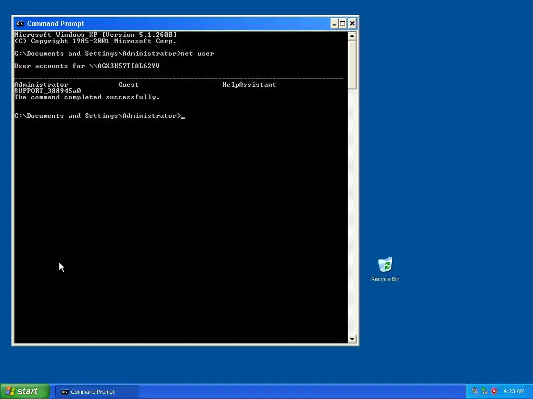Click the vertical scrollbar thumb in Command Prompt
Viewport: 533px width, 399px height.
point(352,64)
